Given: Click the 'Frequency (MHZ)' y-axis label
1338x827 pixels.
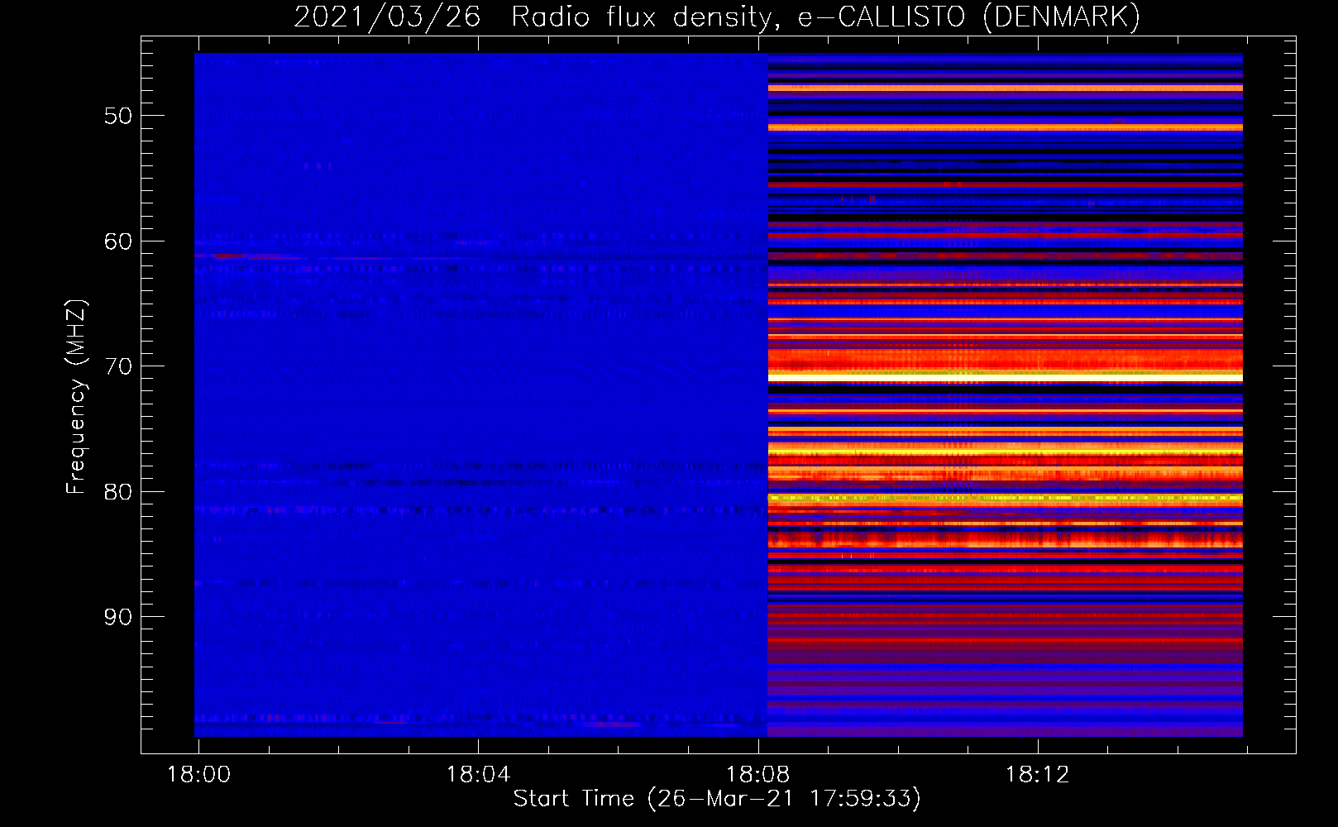Looking at the screenshot, I should pyautogui.click(x=76, y=396).
